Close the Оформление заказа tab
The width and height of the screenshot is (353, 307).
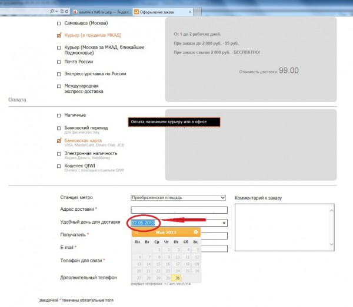coord(190,12)
